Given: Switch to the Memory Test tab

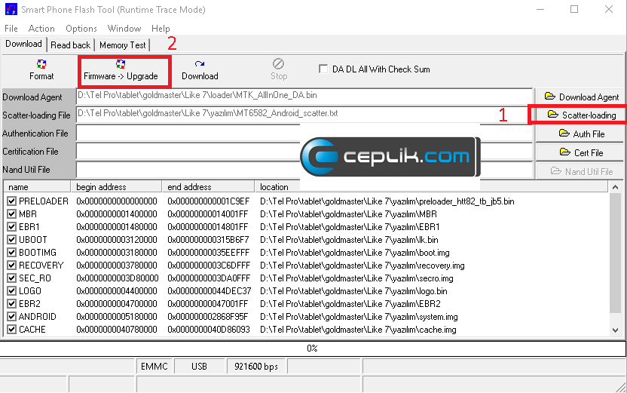Looking at the screenshot, I should 123,45.
